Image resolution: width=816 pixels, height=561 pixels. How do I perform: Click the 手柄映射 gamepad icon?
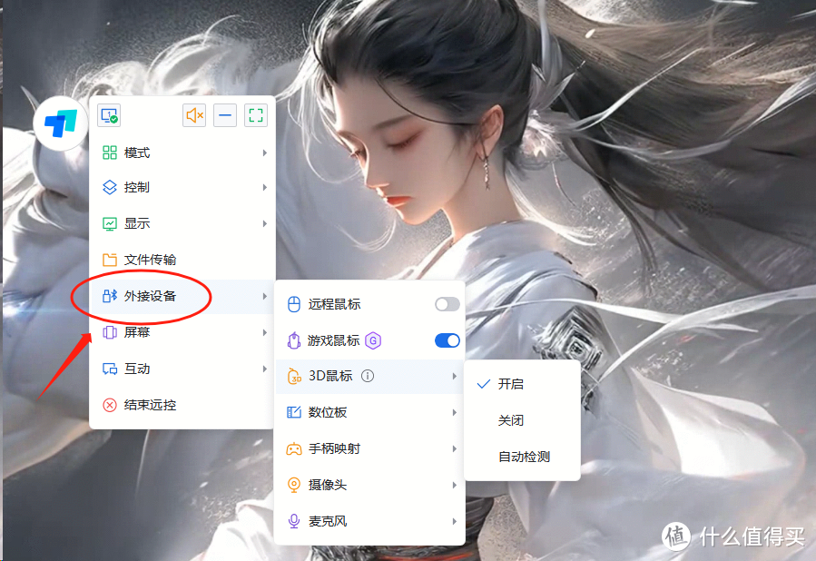(294, 448)
